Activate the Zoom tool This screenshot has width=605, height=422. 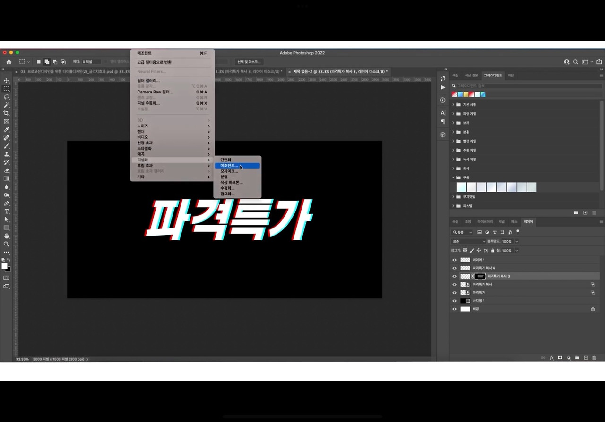pyautogui.click(x=7, y=244)
